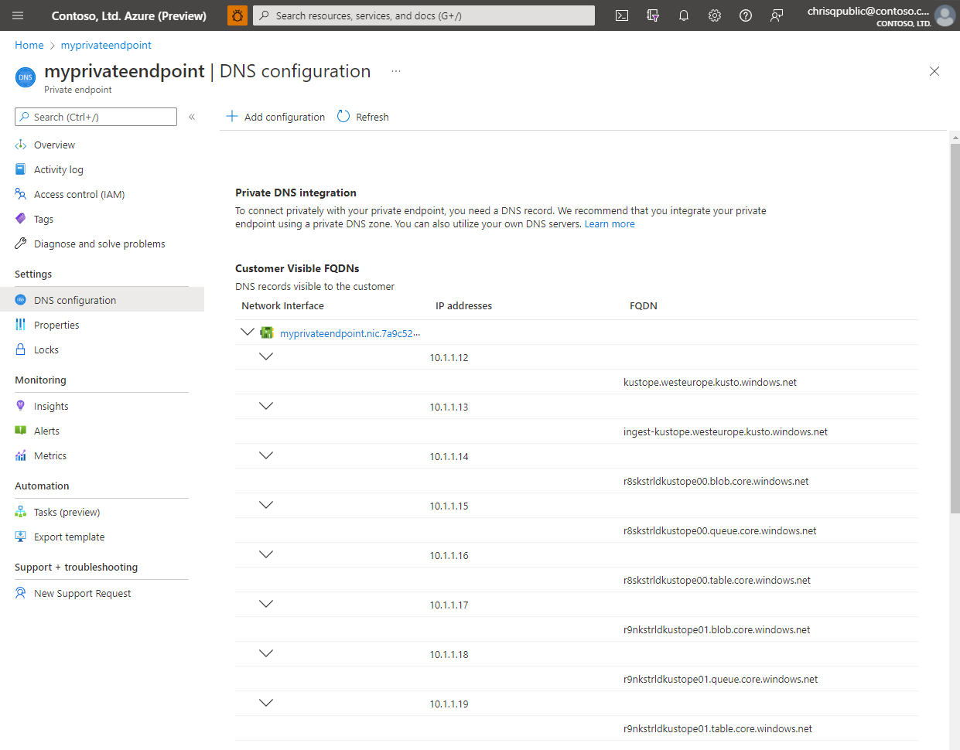Focus the sidebar Search (Ctrl+/) field

click(x=96, y=117)
